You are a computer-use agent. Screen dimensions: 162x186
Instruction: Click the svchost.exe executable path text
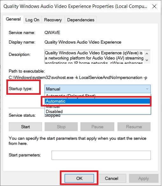78,78
